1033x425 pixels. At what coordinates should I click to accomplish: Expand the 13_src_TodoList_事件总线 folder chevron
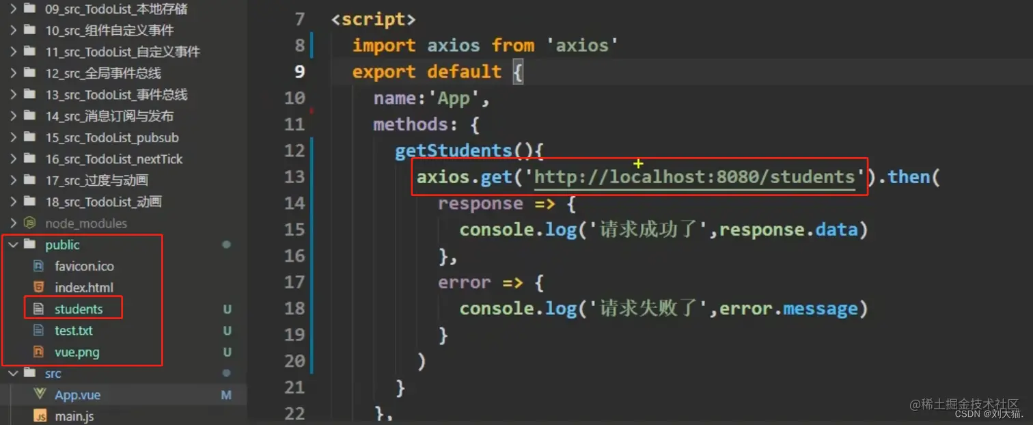(14, 94)
